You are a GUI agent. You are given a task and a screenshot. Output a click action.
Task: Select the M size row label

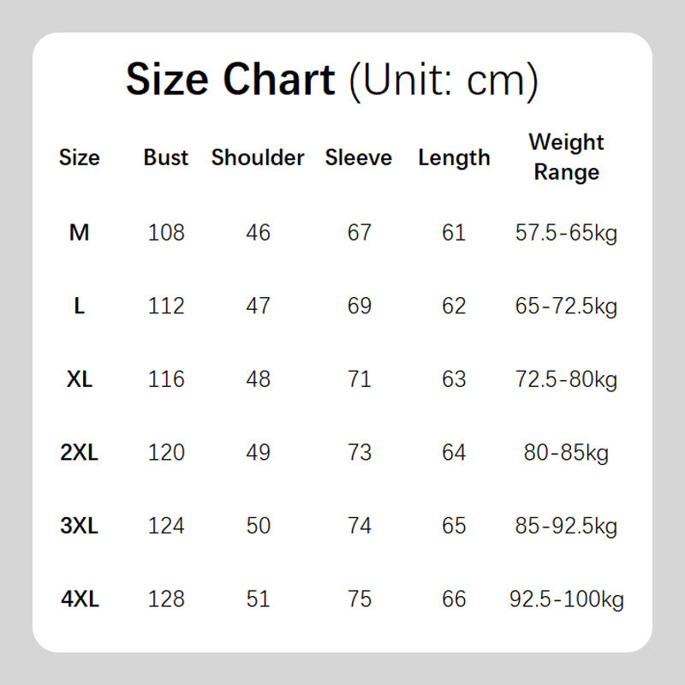[80, 232]
